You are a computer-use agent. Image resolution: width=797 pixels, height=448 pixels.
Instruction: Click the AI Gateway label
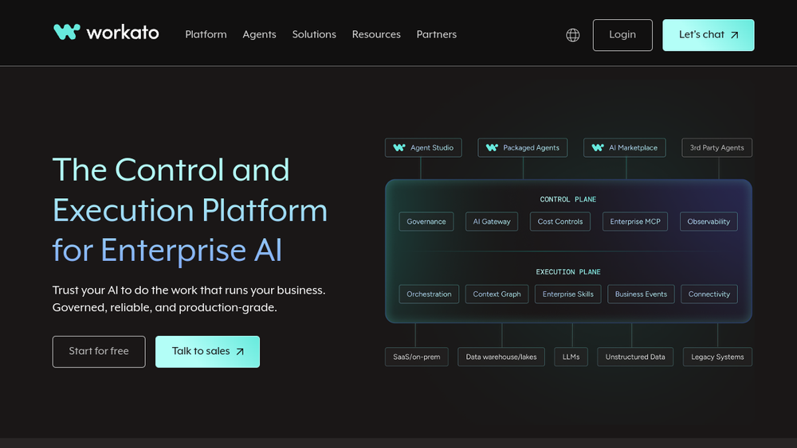tap(492, 222)
